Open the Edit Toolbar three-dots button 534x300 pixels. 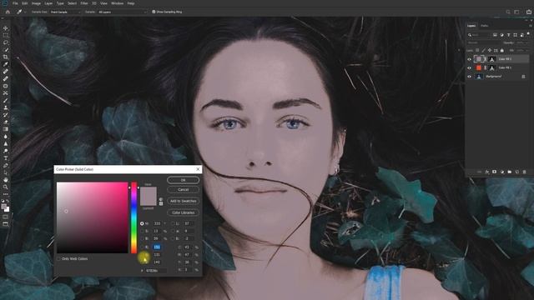click(6, 194)
